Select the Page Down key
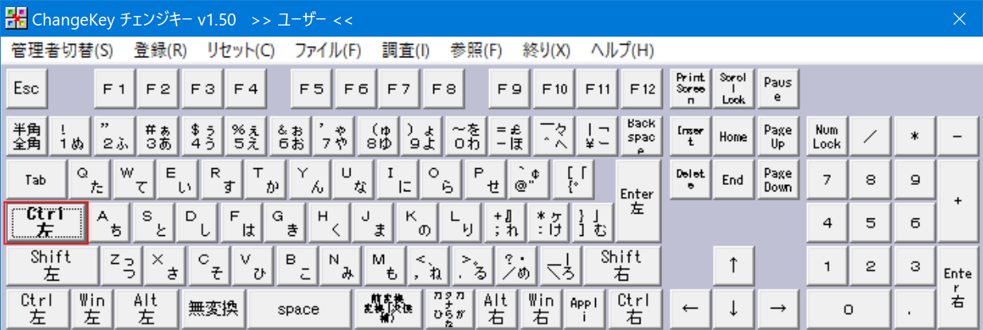Screen dimensions: 983x330 pos(777,179)
